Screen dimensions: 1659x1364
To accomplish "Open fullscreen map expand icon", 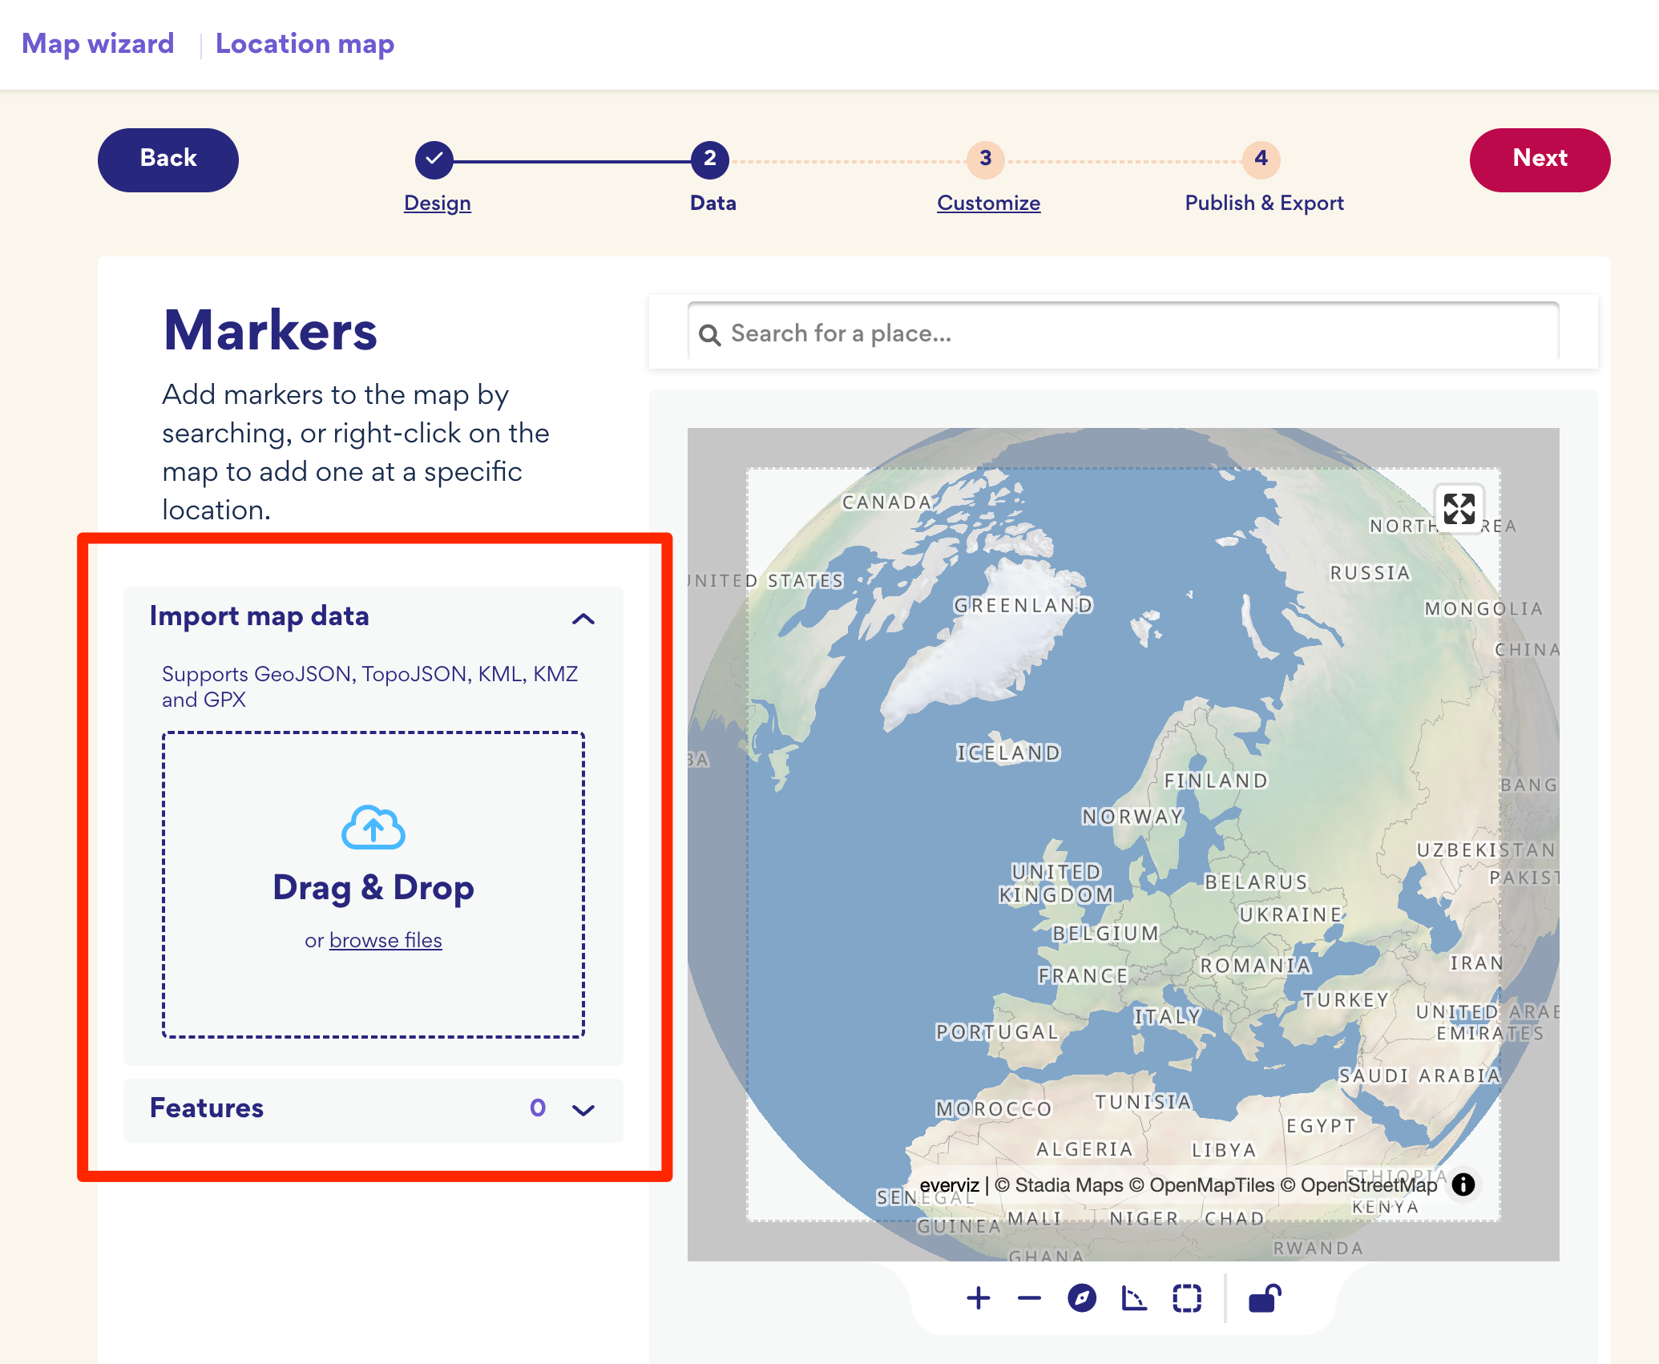I will (1459, 509).
